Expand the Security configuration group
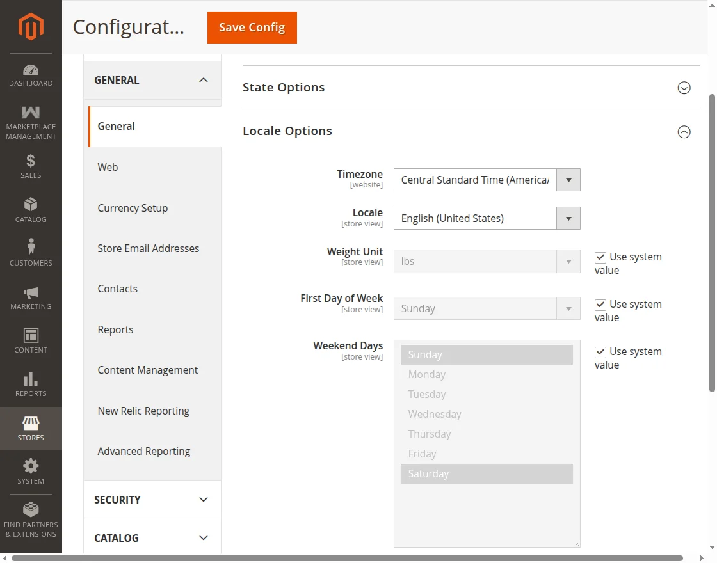The image size is (717, 563). [x=152, y=500]
